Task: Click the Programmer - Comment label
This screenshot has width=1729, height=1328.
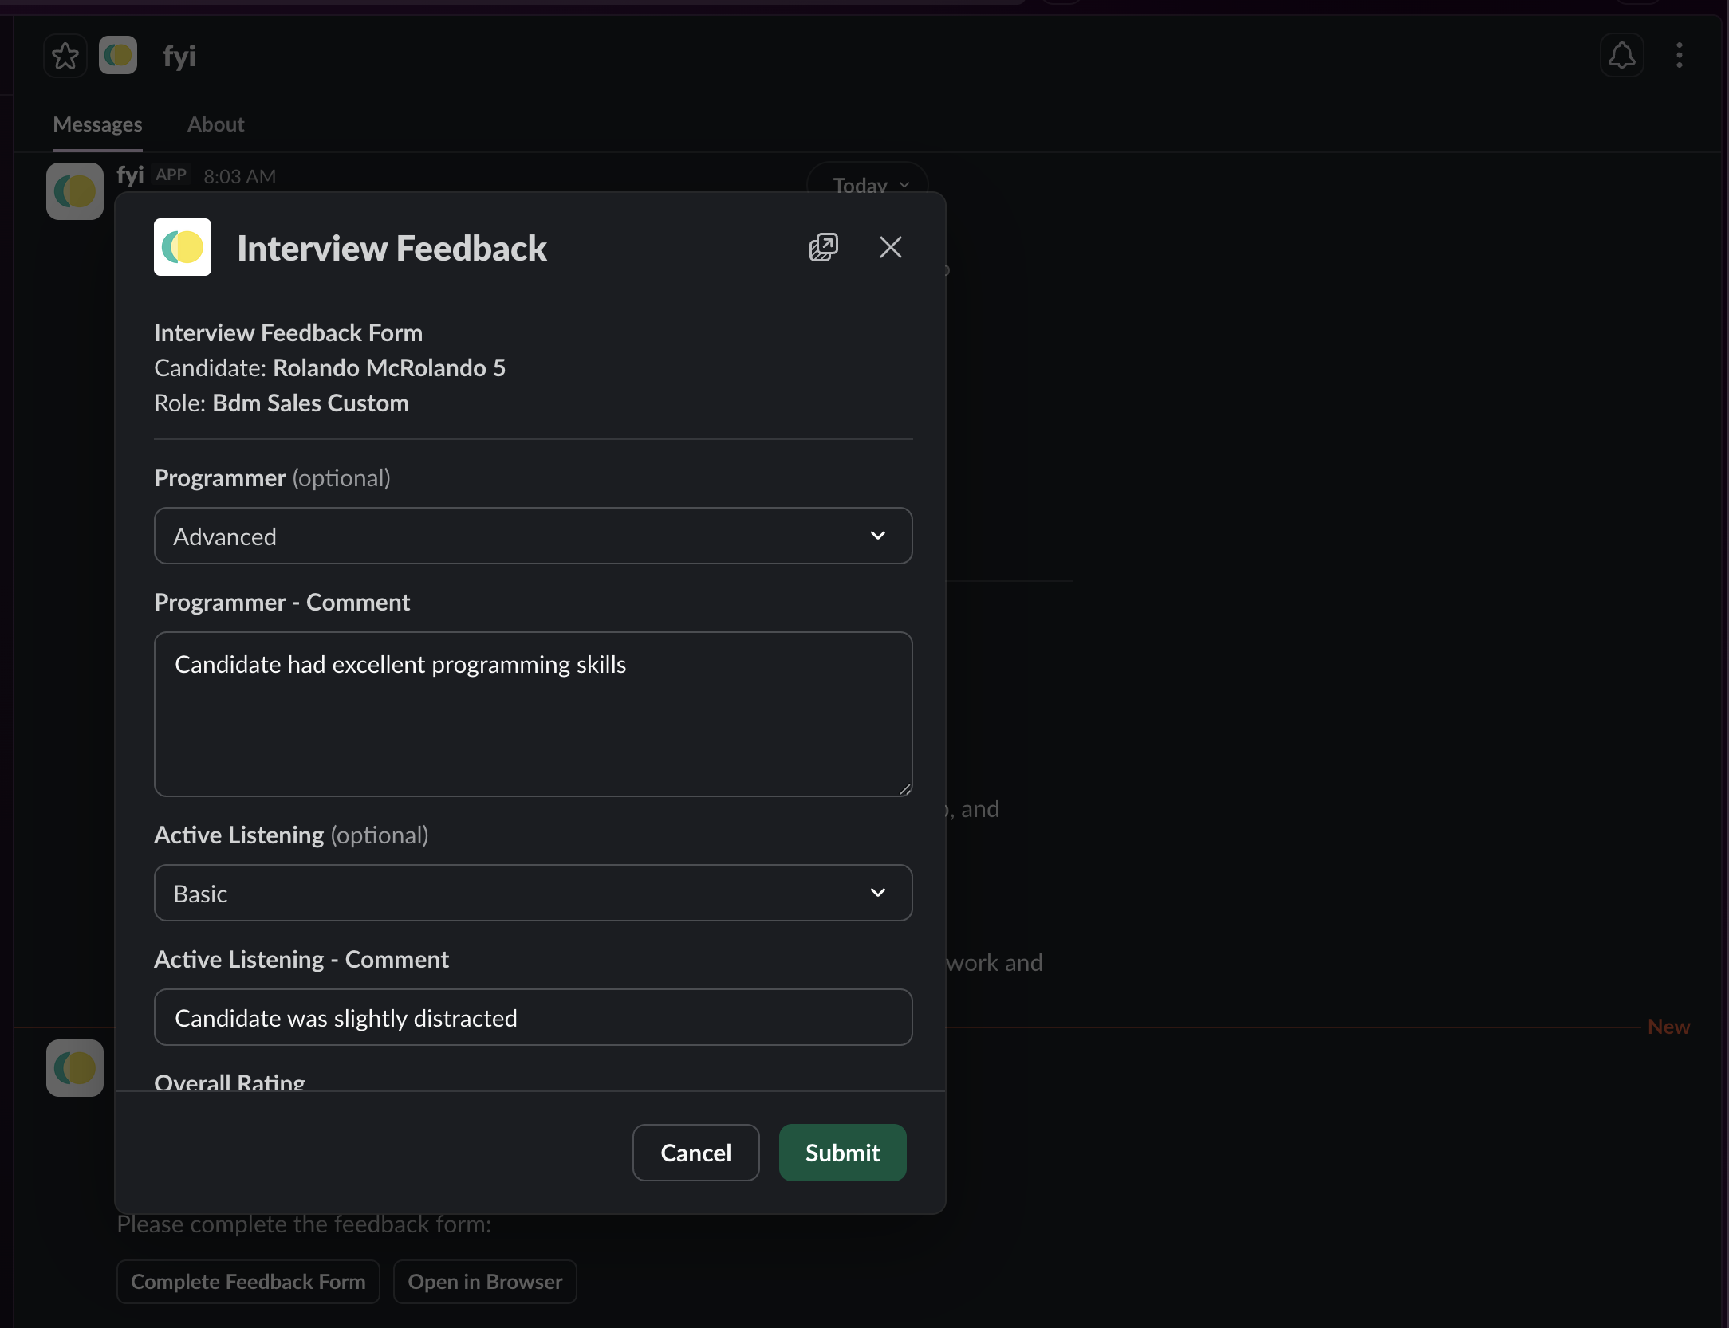Action: [282, 603]
